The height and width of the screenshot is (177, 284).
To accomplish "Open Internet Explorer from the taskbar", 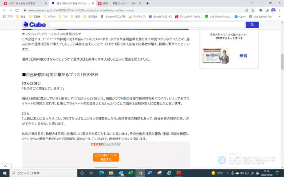I will (x=169, y=173).
